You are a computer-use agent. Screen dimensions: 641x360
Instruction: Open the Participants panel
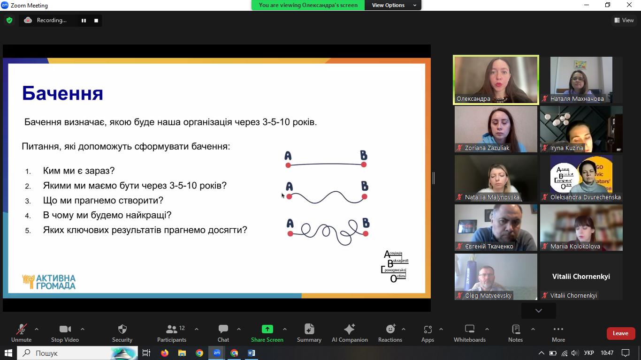172,333
